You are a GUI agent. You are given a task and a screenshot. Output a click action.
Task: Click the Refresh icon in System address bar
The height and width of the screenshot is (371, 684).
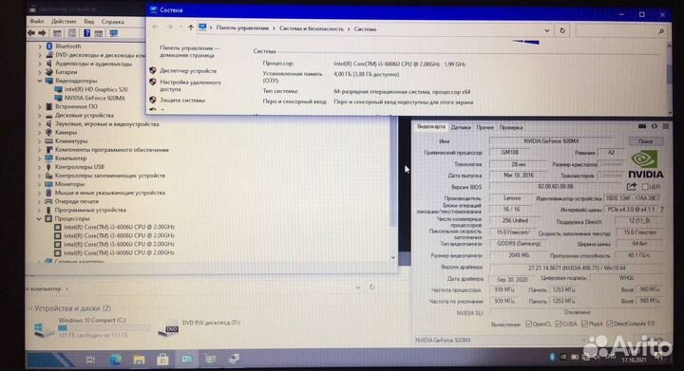[x=562, y=30]
